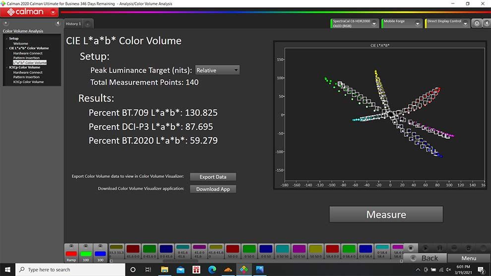The image size is (491, 276).
Task: Click the continuous read infinity icon
Action: click(x=454, y=248)
